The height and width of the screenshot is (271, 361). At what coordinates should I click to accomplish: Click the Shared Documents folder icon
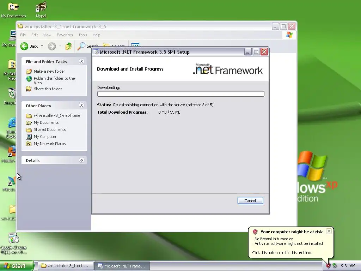pyautogui.click(x=29, y=130)
